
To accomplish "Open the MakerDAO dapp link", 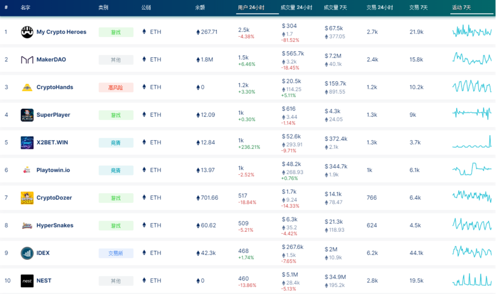I will point(51,59).
